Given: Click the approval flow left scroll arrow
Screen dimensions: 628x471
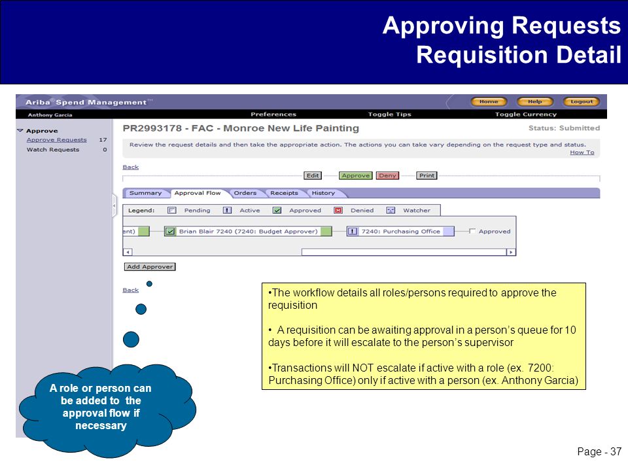Looking at the screenshot, I should point(128,252).
